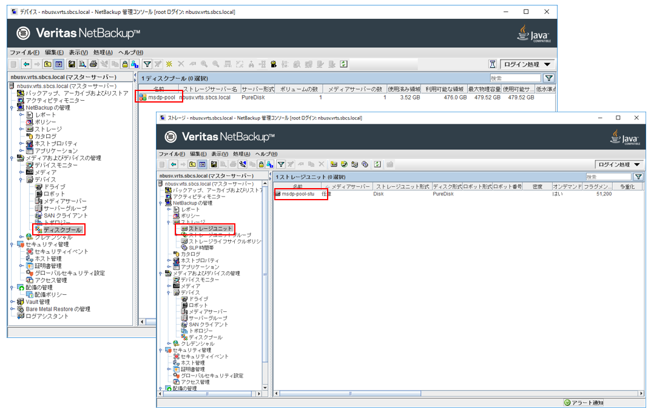The image size is (651, 412).
Task: Select ホストプロパティ in Devices window tree
Action: (56, 144)
